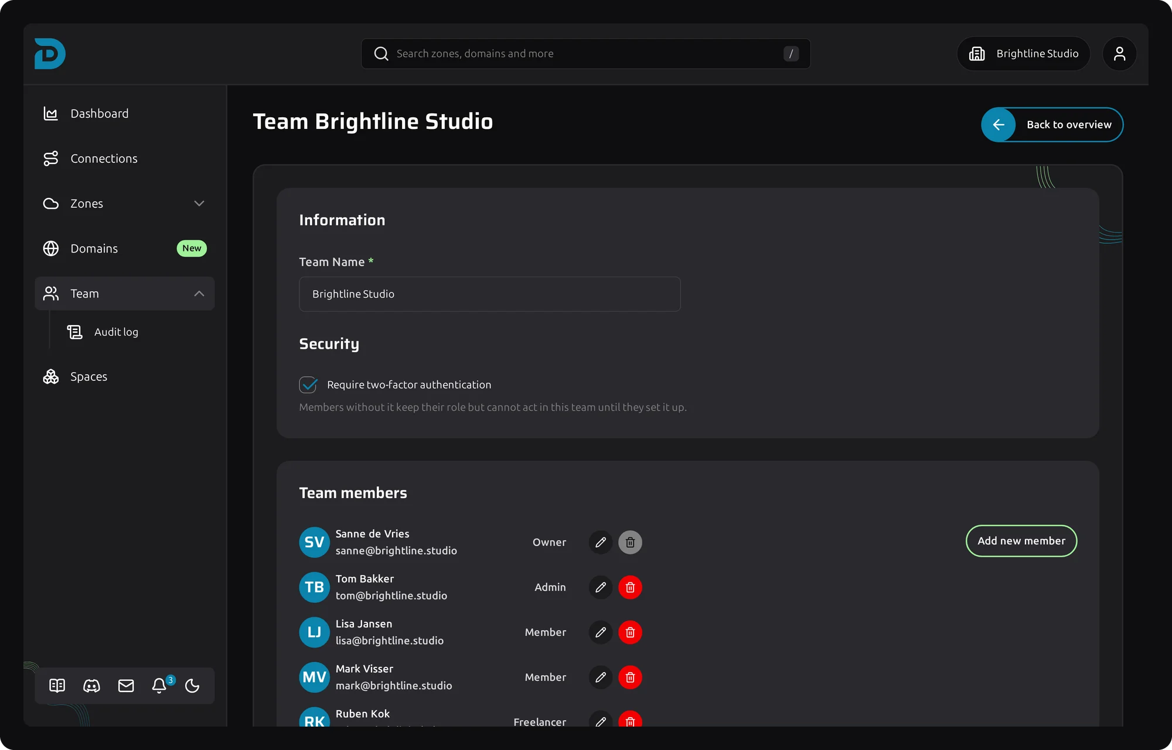Uncheck Require two-factor authentication
This screenshot has height=750, width=1172.
(x=308, y=385)
